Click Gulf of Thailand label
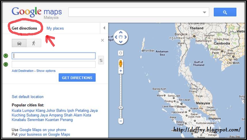This screenshot has width=247, height=140. point(199,64)
